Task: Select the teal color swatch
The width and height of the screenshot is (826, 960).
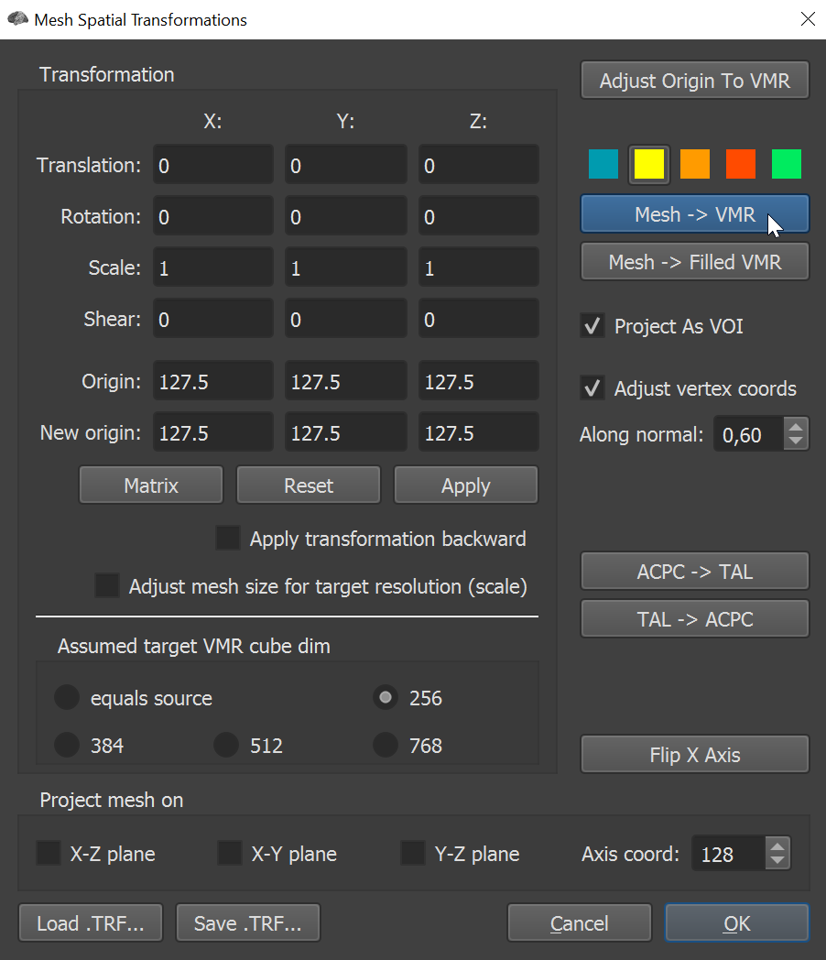Action: (603, 164)
